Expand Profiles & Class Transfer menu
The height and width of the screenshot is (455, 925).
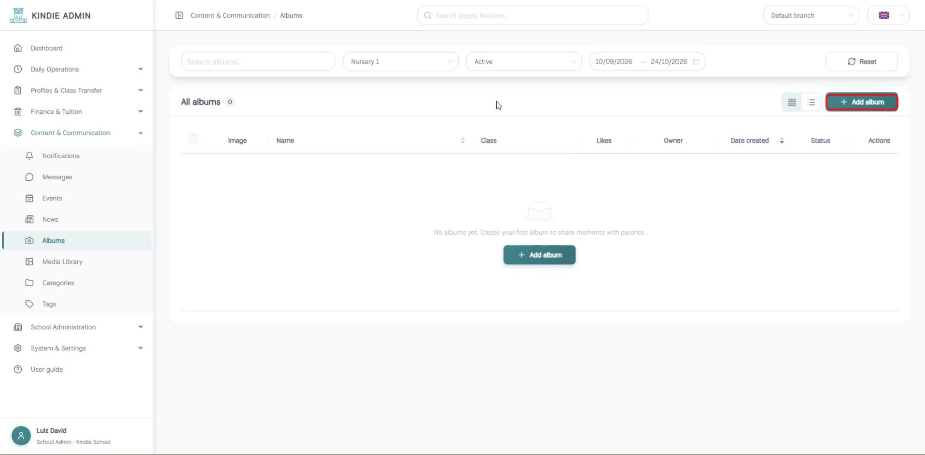pyautogui.click(x=77, y=91)
